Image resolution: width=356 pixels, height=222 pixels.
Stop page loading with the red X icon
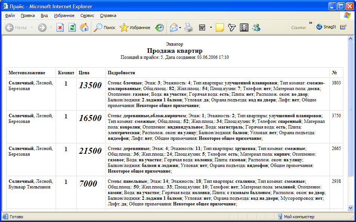[x=60, y=28]
